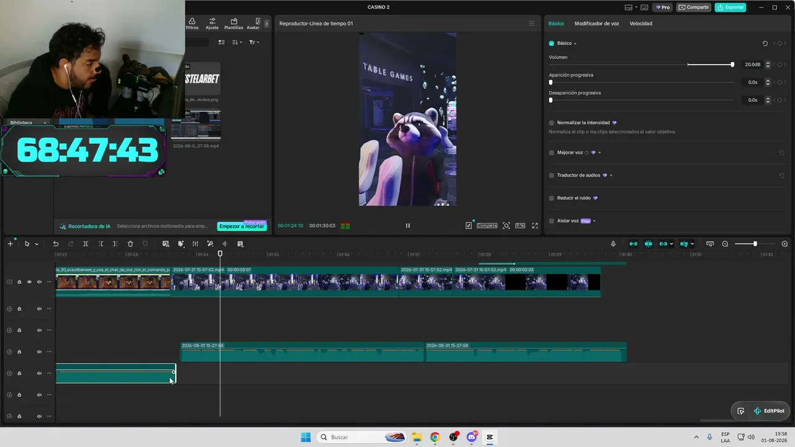
Task: Open the audio mixer levels icon in toolbar
Action: [x=195, y=244]
